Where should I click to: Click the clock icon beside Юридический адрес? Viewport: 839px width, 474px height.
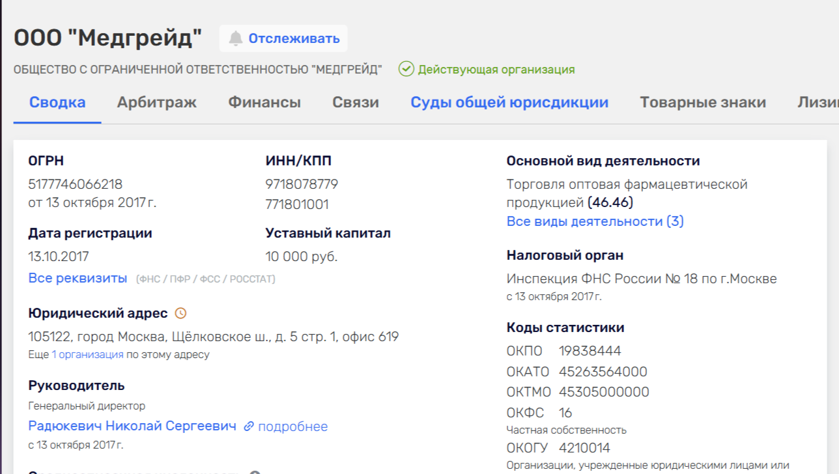(x=180, y=313)
